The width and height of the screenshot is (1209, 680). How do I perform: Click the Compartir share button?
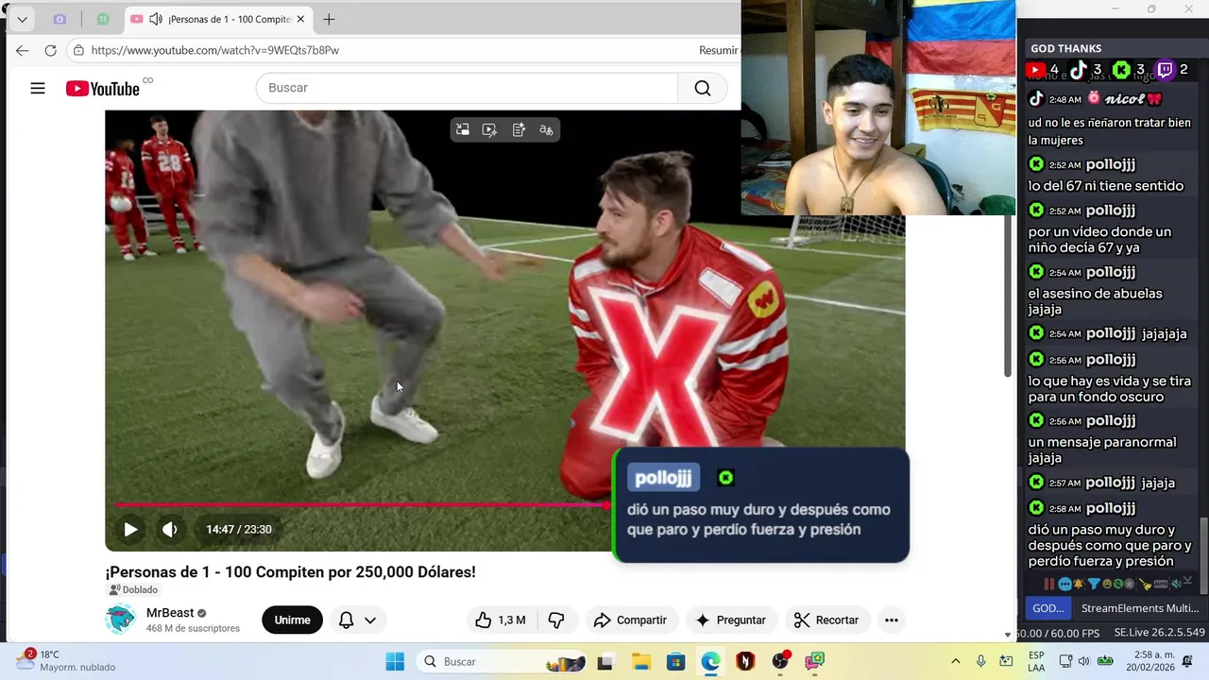pyautogui.click(x=630, y=620)
